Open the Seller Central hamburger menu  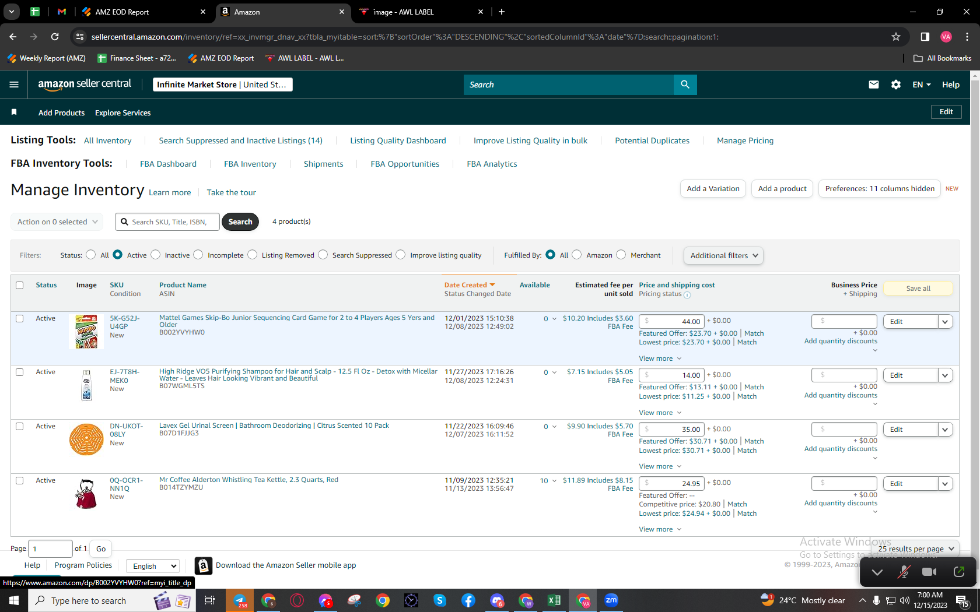pyautogui.click(x=14, y=85)
